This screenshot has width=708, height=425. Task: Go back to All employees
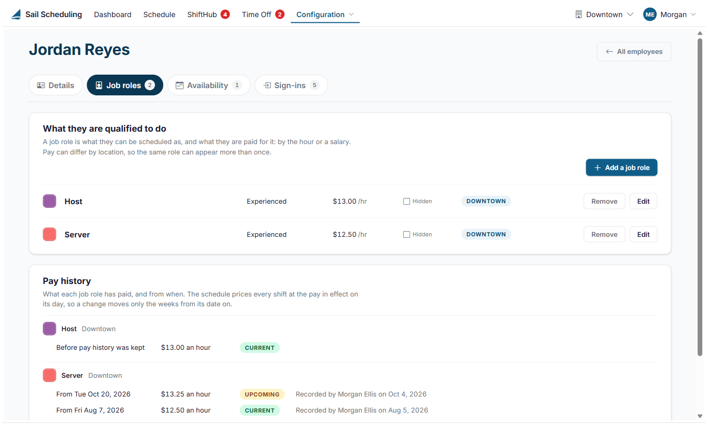click(634, 52)
